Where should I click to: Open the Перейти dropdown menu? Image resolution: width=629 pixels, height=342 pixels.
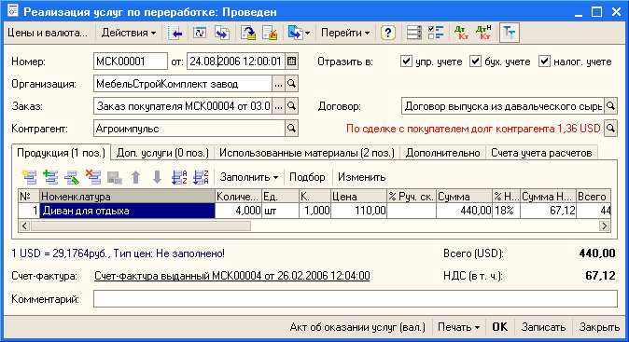pos(345,33)
